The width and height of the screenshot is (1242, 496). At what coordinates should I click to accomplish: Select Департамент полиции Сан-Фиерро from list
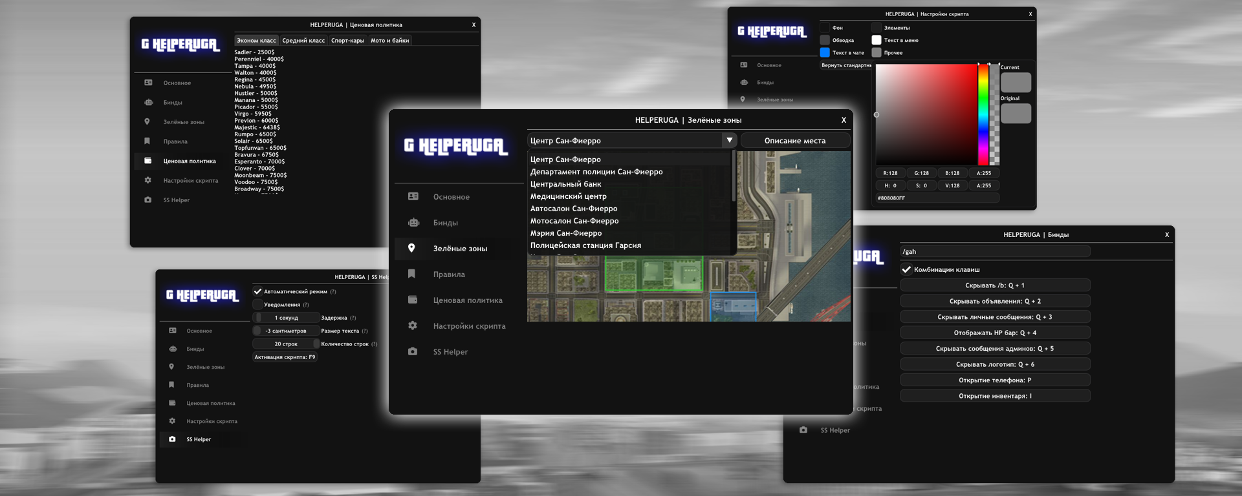pyautogui.click(x=596, y=172)
